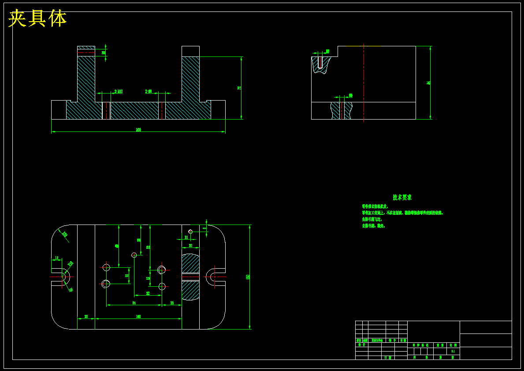Select the "R10" radius annotation
Viewport: 524px width, 371px height.
point(71,263)
